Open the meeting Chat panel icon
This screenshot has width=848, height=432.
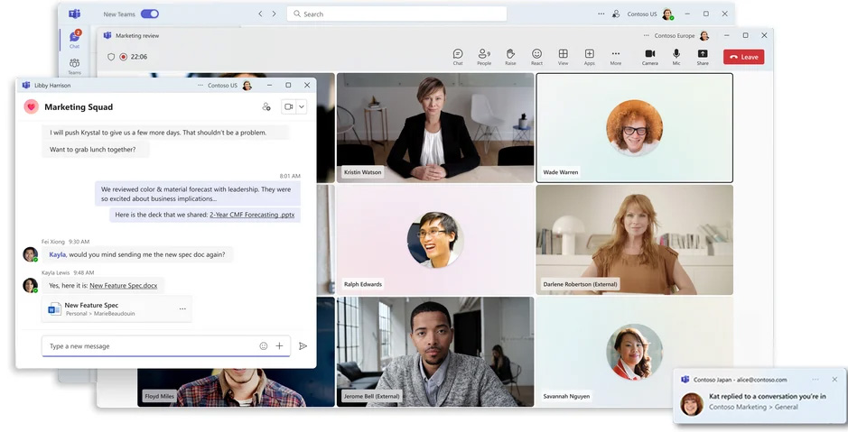(458, 56)
